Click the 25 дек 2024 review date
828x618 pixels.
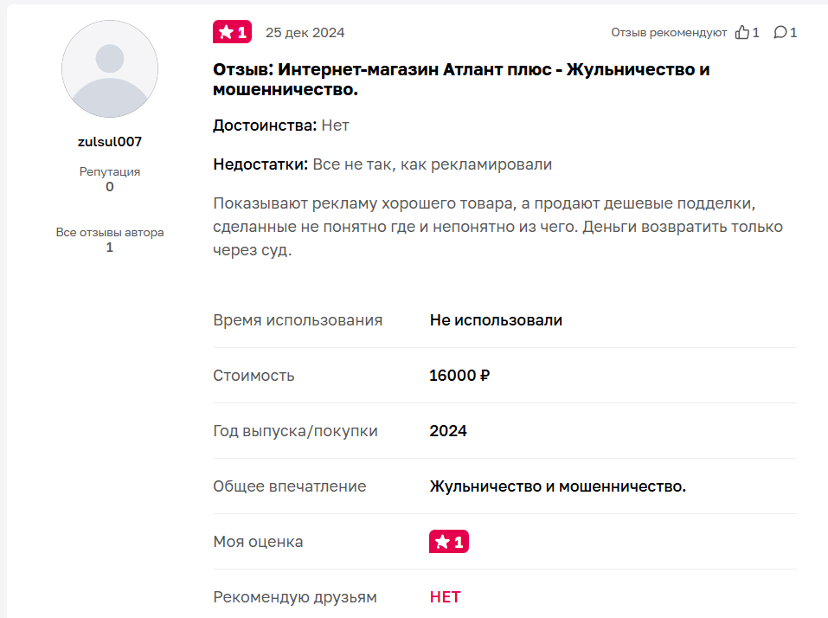tap(305, 33)
